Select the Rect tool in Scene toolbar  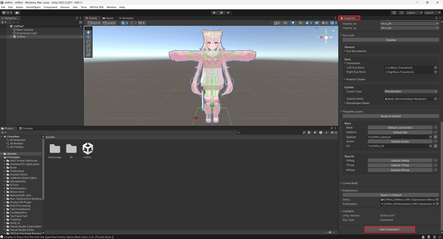(88, 50)
